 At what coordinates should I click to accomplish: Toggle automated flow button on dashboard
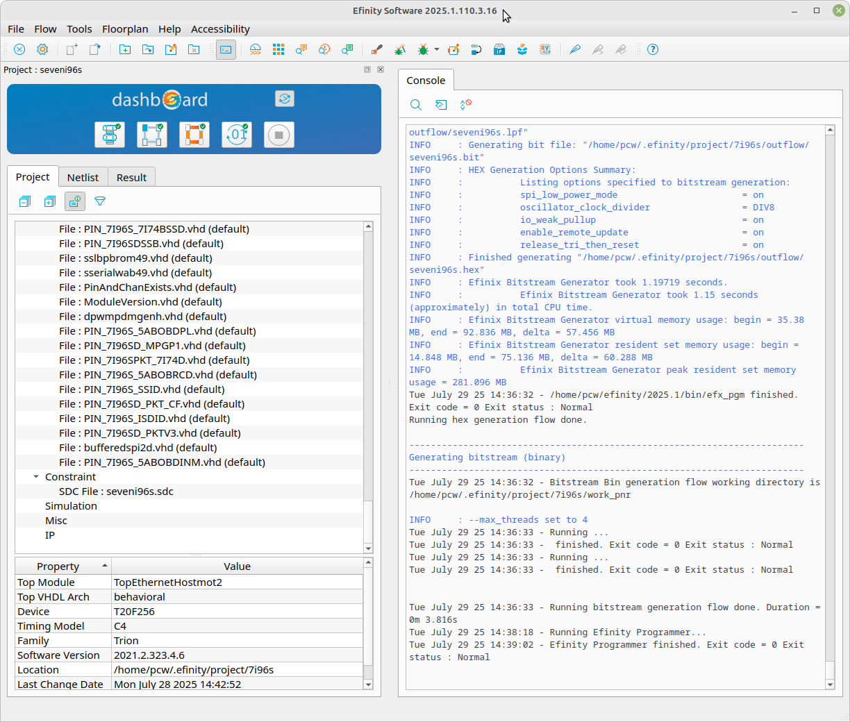pos(285,99)
